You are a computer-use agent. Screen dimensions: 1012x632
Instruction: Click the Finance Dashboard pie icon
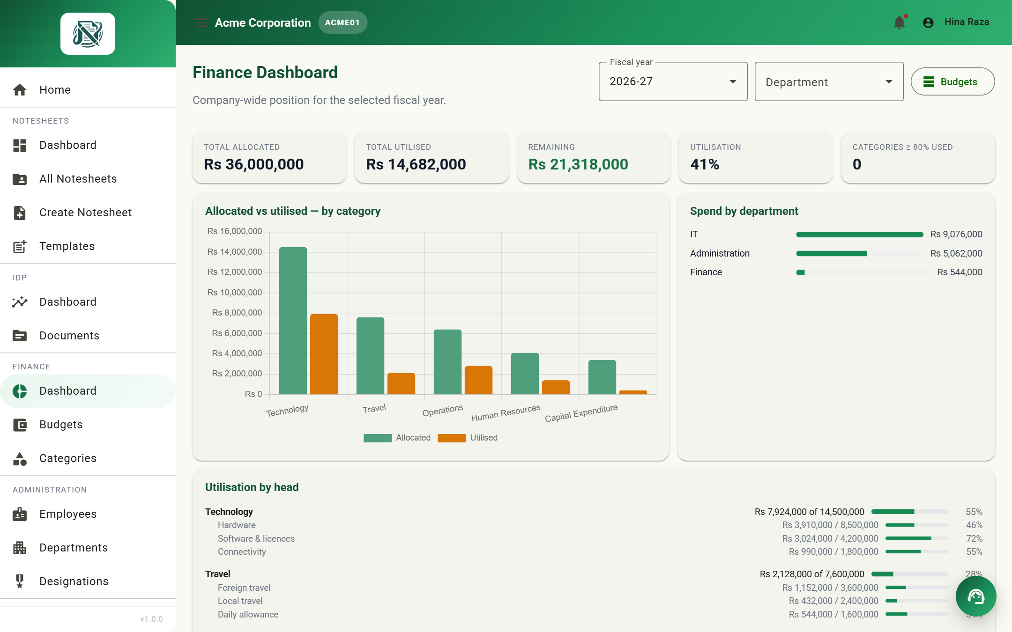[x=20, y=391]
